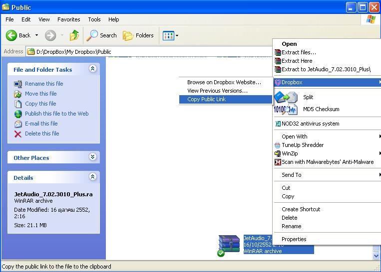Expand the Other Places panel

[x=92, y=157]
